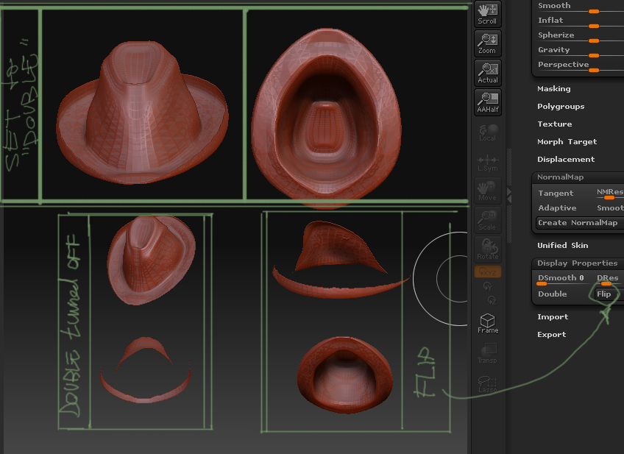624x454 pixels.
Task: Collapse the Display Properties panel
Action: (x=577, y=263)
